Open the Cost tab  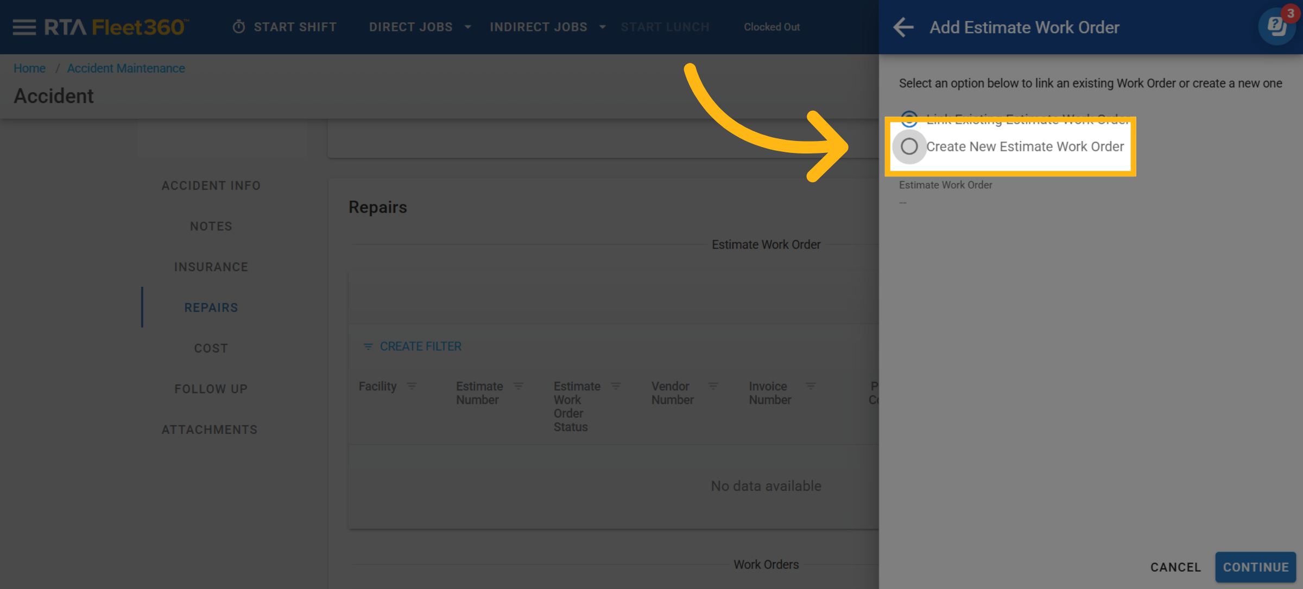click(211, 348)
